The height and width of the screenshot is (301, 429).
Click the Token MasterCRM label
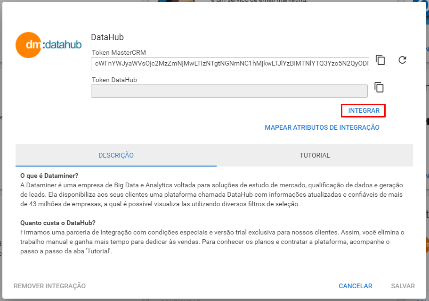(119, 52)
